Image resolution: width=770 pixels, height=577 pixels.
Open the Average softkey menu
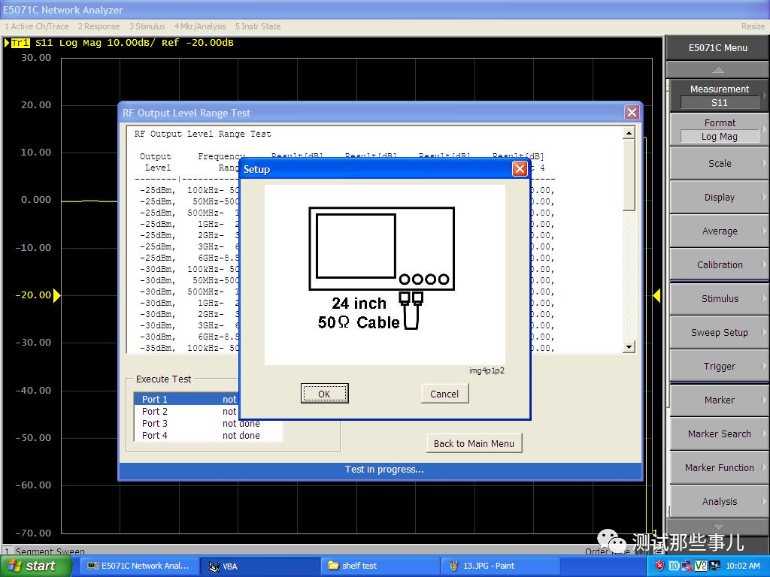[x=719, y=231]
